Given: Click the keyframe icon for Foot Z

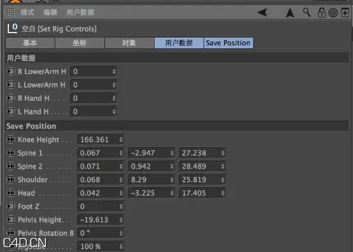Looking at the screenshot, I should tap(11, 206).
